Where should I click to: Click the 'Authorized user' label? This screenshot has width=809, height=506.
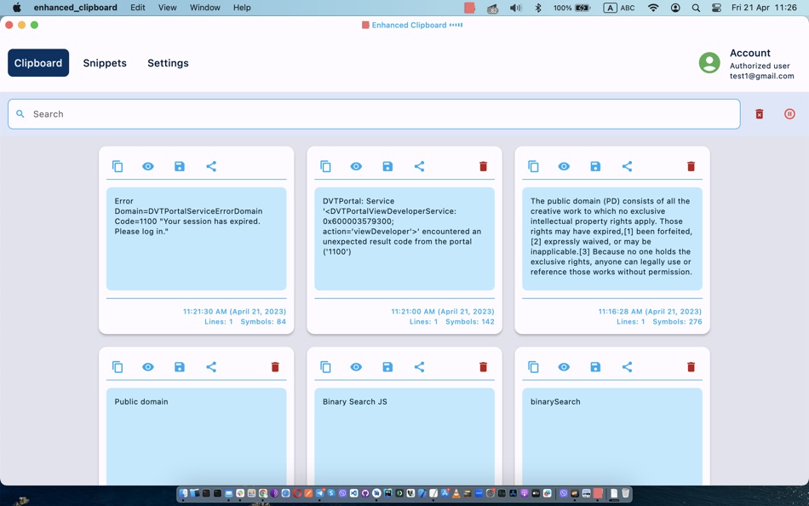tap(760, 66)
